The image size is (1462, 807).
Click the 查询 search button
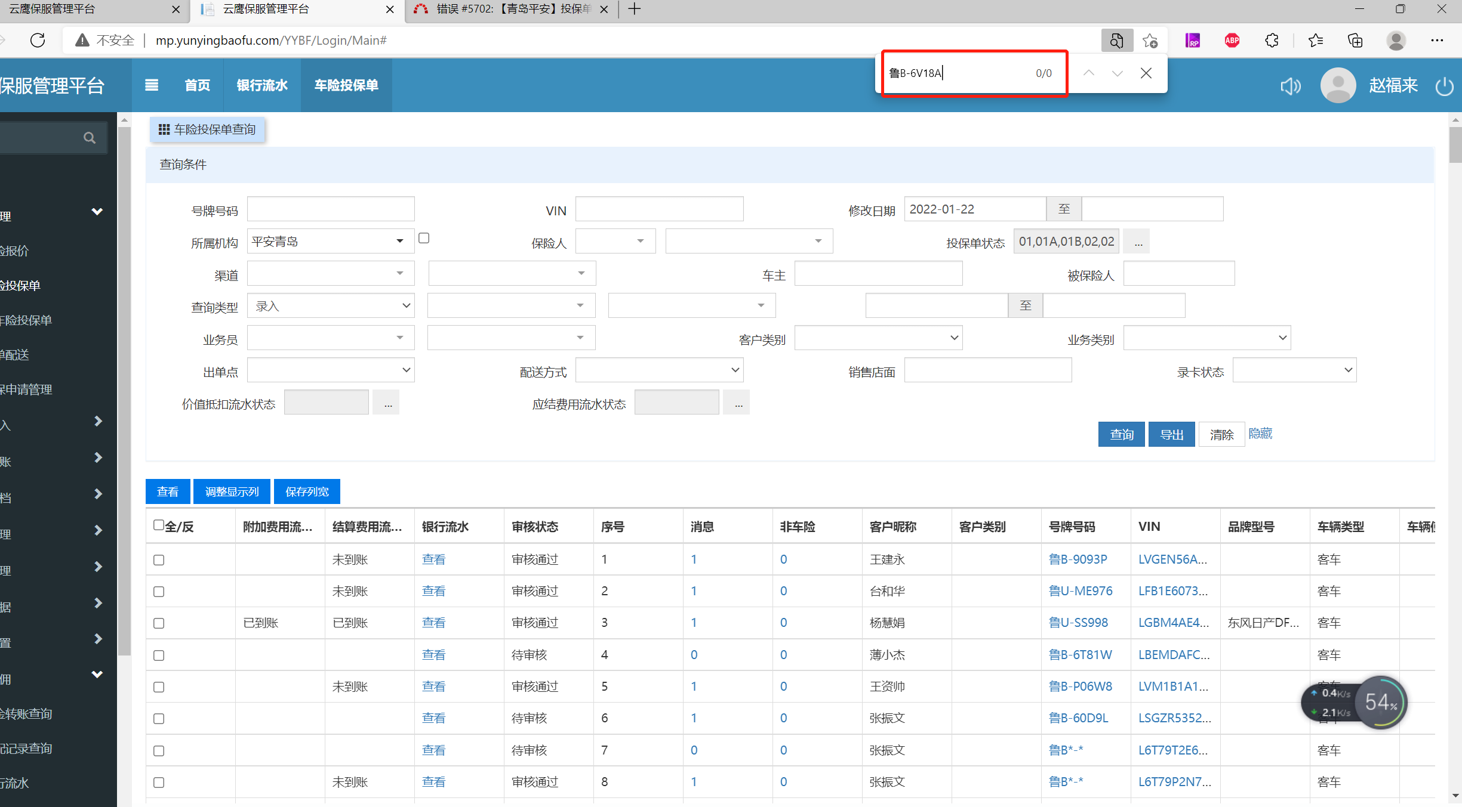click(1121, 434)
